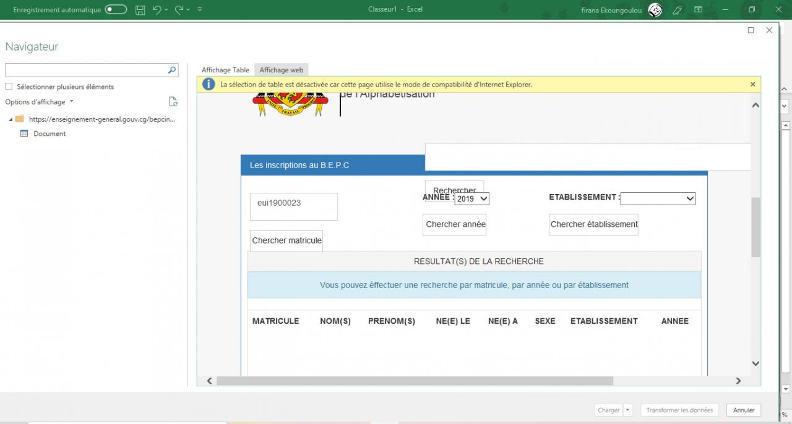The image size is (792, 424).
Task: Click the NE(E) LE column header
Action: coord(453,321)
